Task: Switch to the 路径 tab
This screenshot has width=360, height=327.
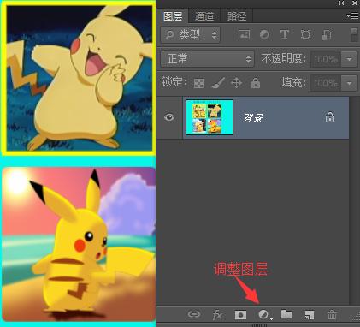Action: click(237, 16)
